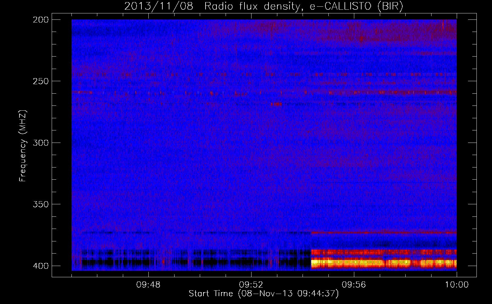This screenshot has height=304, width=492.
Task: Click the 10:00 time tick label
Action: (x=457, y=285)
